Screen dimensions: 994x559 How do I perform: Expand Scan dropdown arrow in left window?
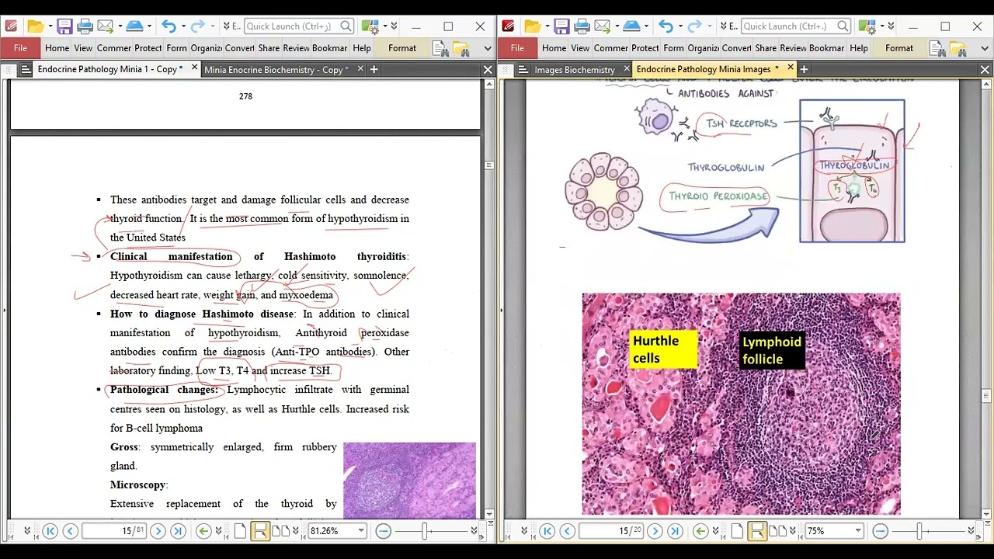coord(150,26)
